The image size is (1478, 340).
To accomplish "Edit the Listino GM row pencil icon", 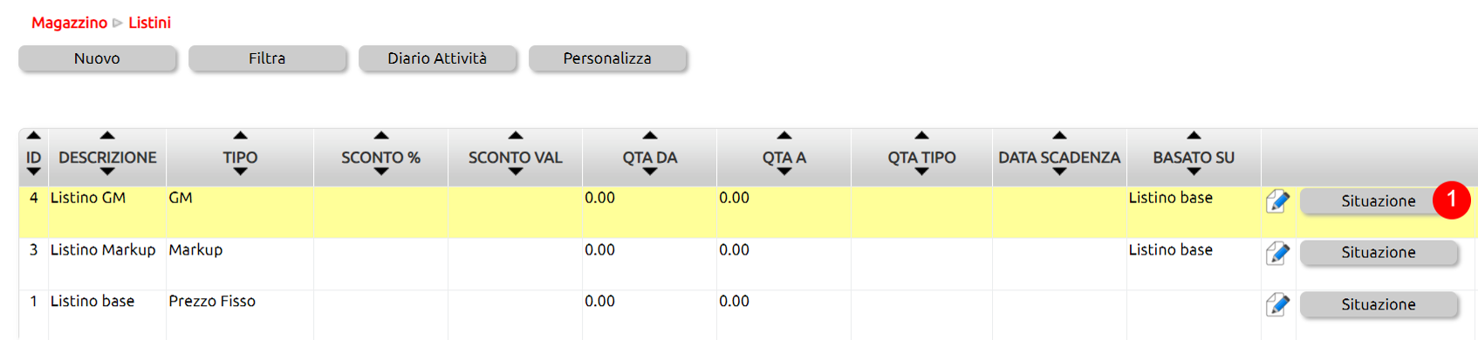I will pos(1277,201).
